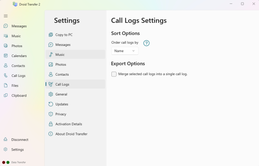The image size is (259, 166).
Task: Open Copy to PC settings page
Action: point(75,35)
